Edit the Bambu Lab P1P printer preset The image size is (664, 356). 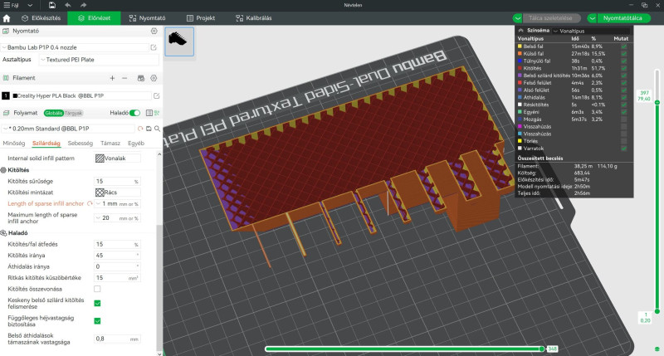pyautogui.click(x=154, y=47)
